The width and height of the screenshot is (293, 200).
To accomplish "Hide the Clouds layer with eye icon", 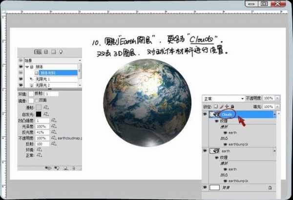I will tap(205, 115).
